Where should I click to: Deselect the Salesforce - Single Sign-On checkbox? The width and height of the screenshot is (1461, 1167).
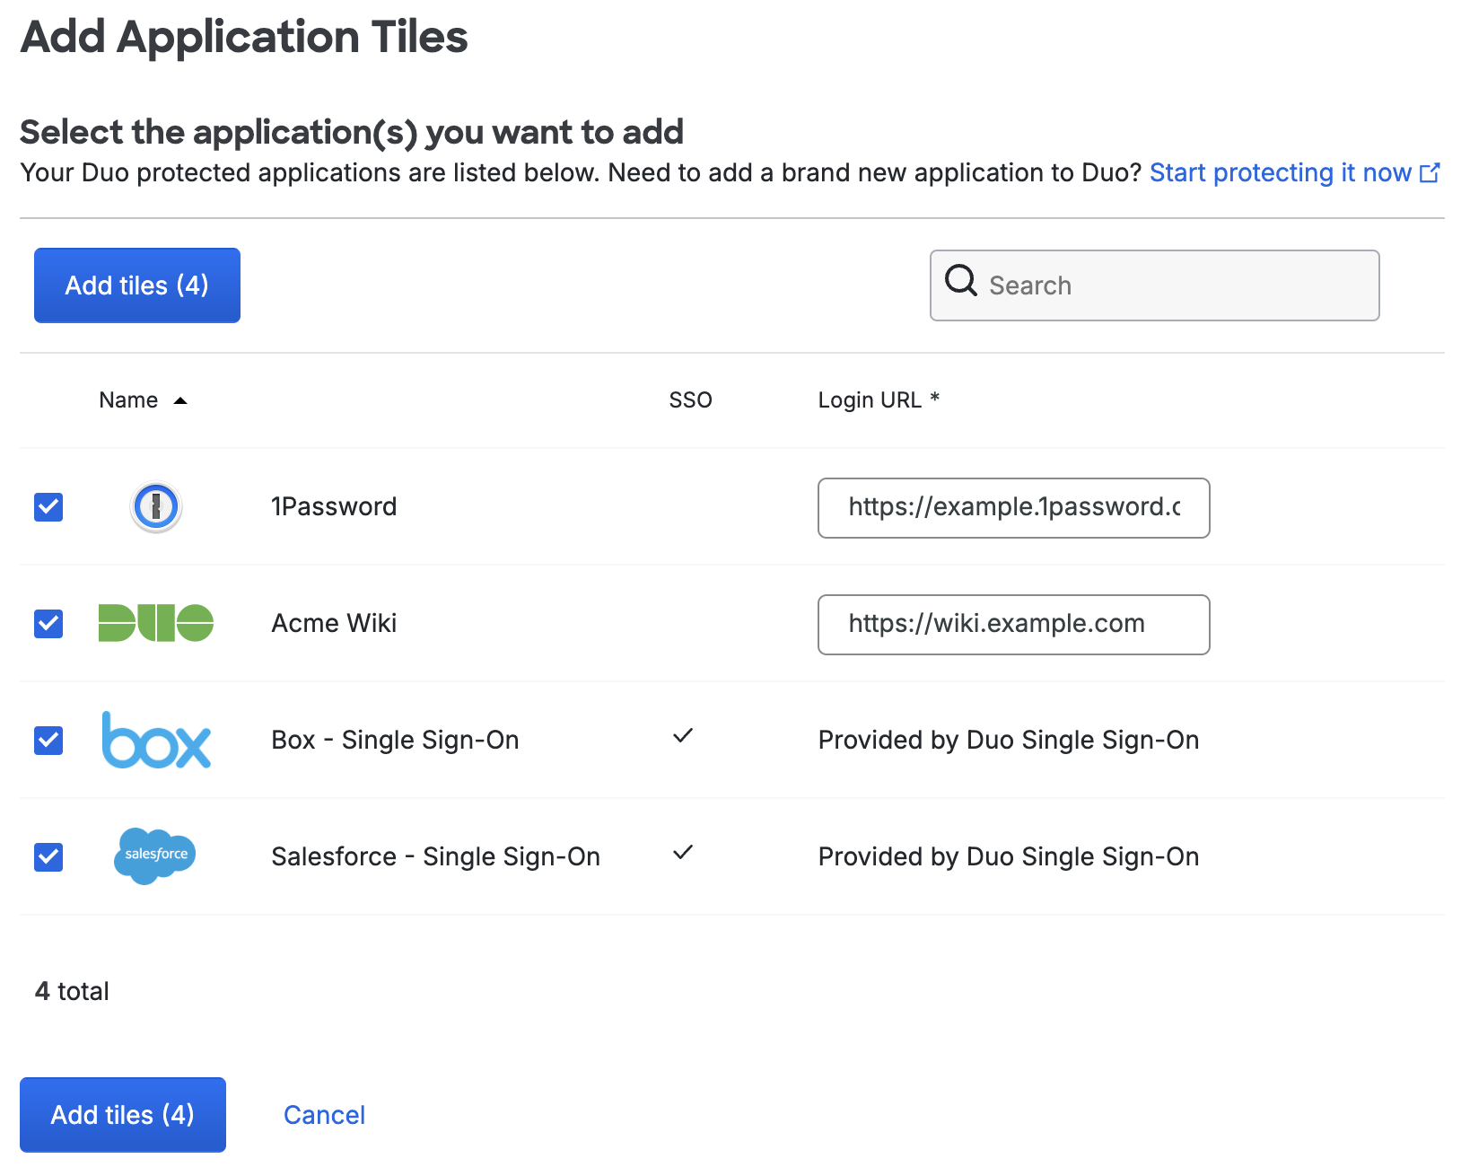pos(48,856)
